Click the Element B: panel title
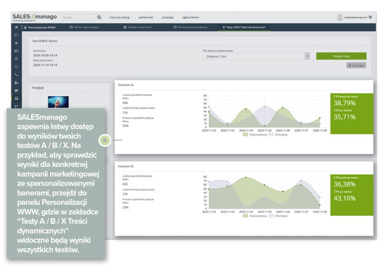The height and width of the screenshot is (270, 385). coord(126,167)
